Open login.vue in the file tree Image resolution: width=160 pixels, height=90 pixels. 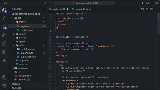28,26
